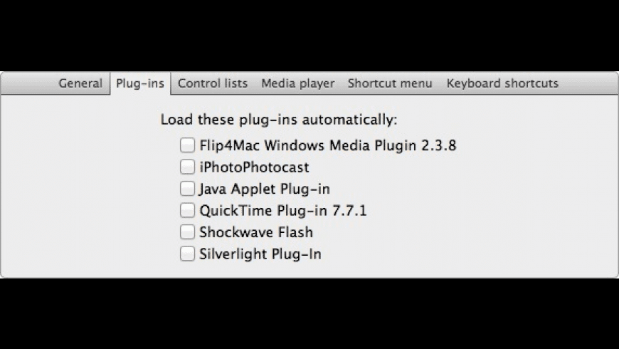Click the iPhotoPhotocast label text
Viewport: 619px width, 349px height.
pos(254,167)
